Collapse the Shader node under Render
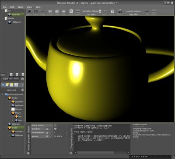The height and width of the screenshot is (159, 175). tap(10, 113)
